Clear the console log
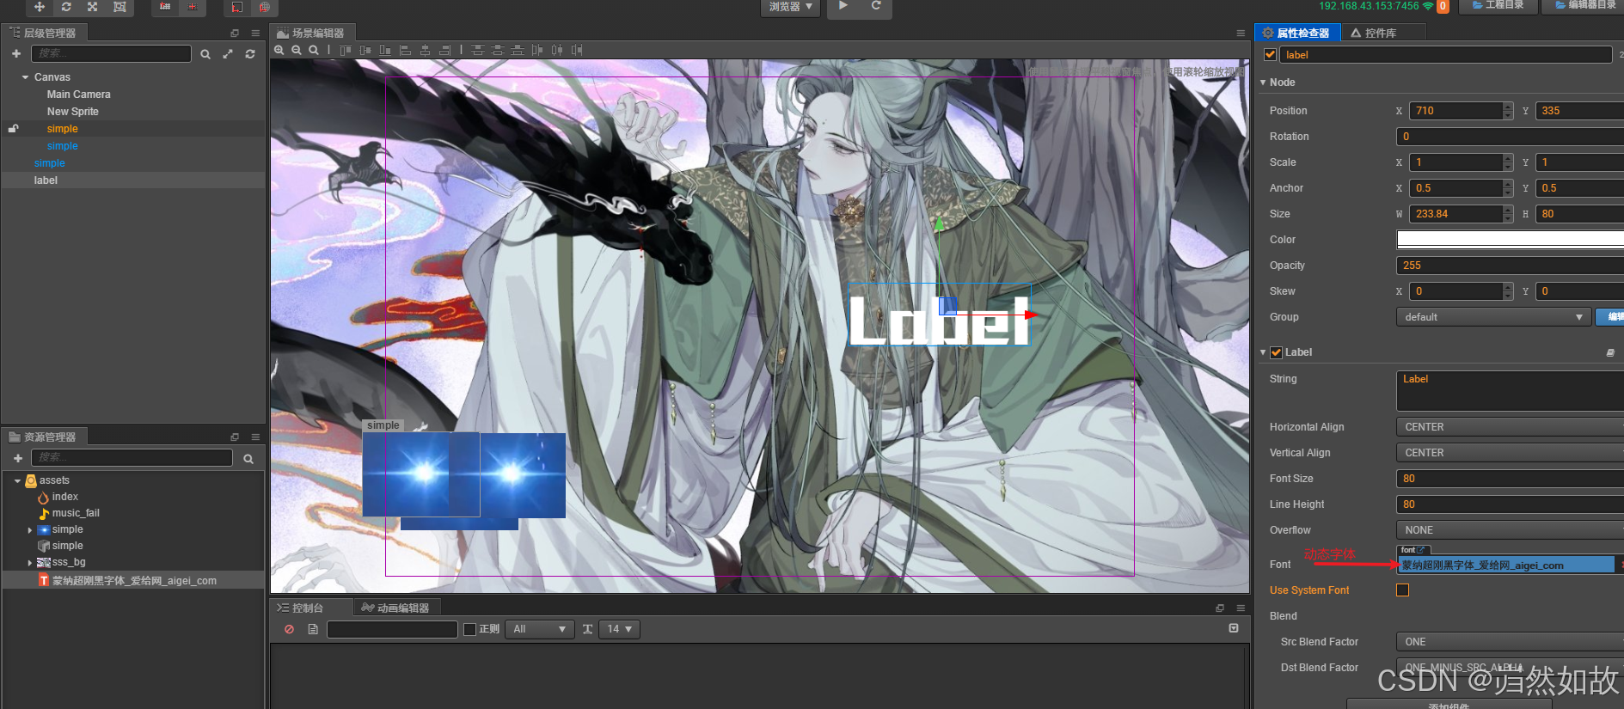Screen dimensions: 1624x709 [290, 630]
